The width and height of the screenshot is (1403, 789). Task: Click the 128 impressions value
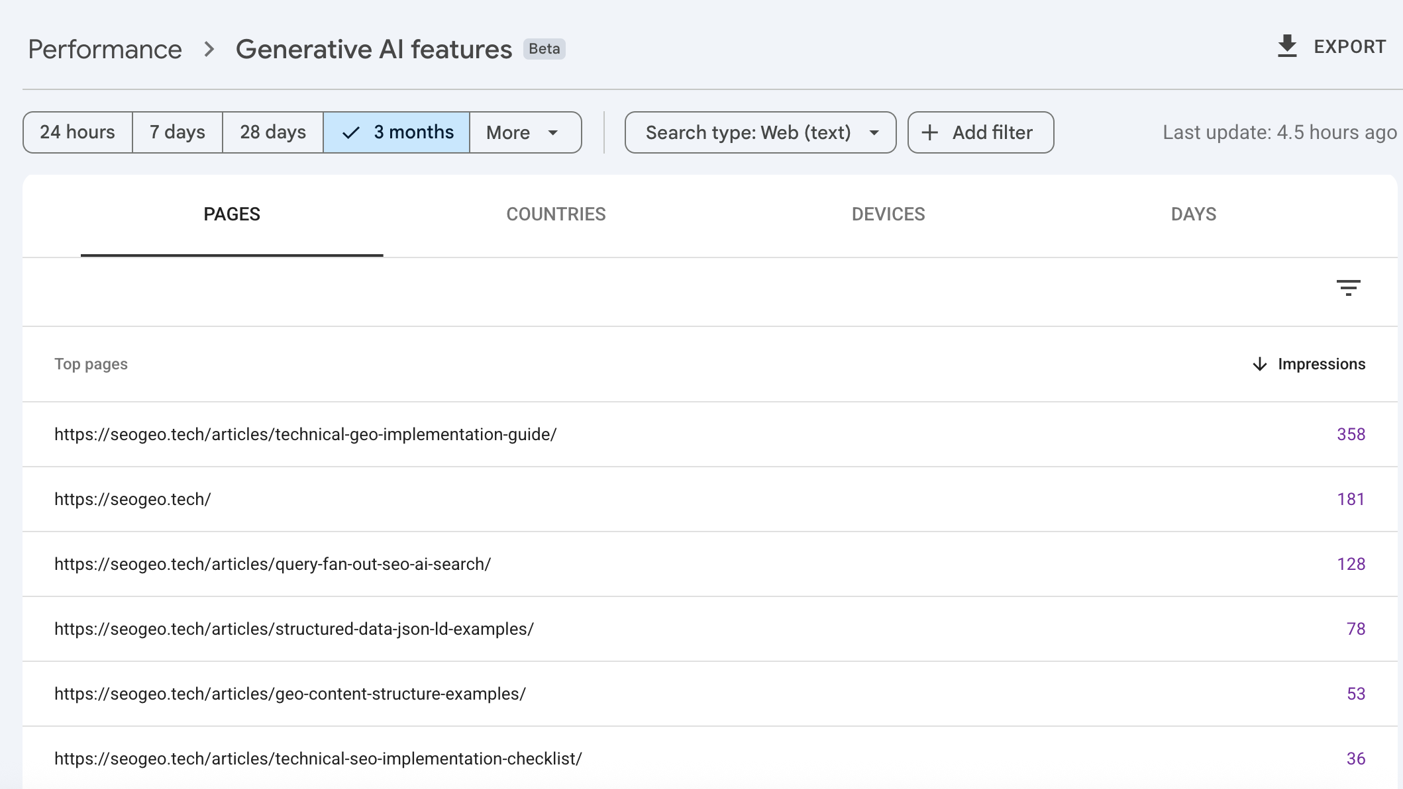1351,564
